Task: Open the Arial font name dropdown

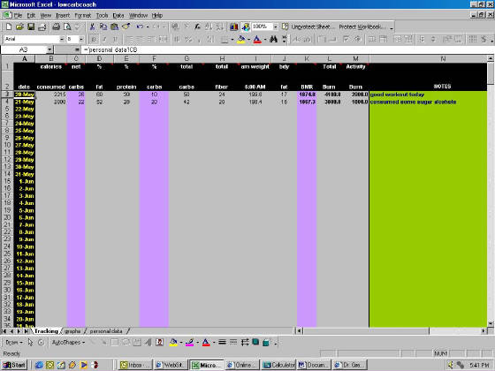Action: tap(62, 39)
